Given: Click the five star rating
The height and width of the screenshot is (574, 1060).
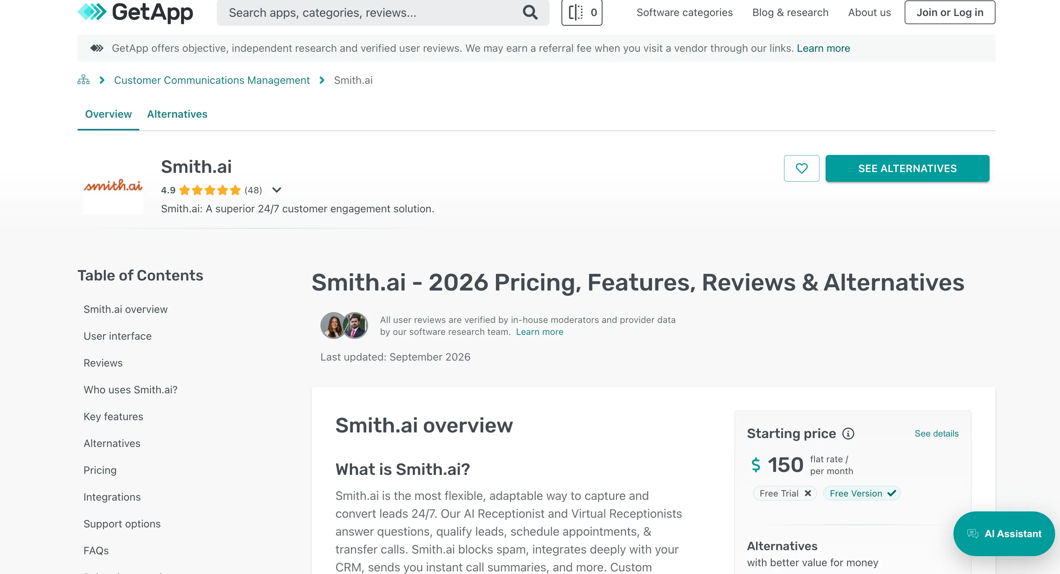Looking at the screenshot, I should pos(210,190).
